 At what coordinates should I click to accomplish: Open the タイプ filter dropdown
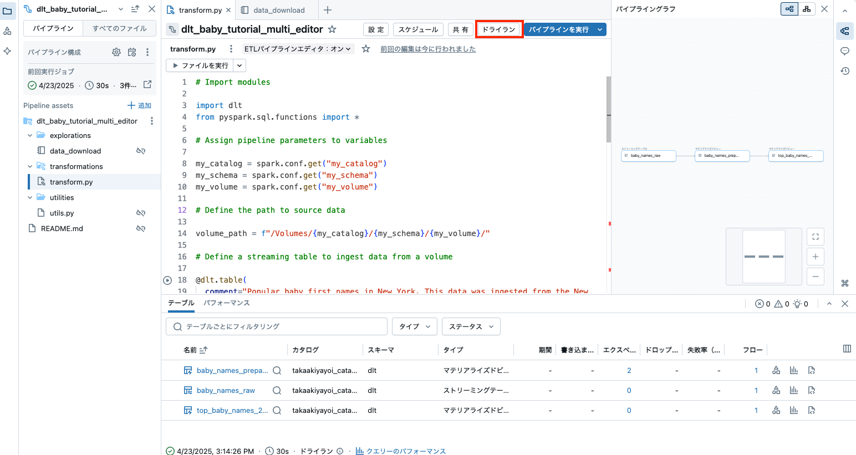click(414, 326)
